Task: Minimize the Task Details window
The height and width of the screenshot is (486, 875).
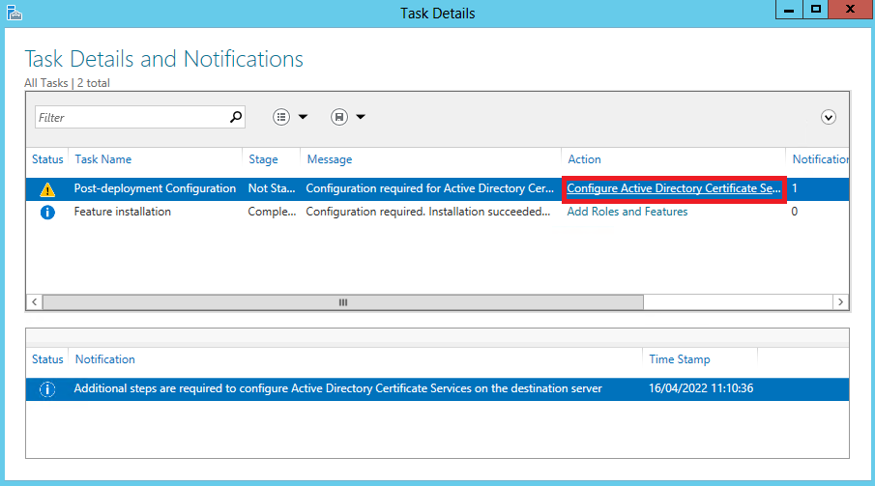Action: click(789, 10)
